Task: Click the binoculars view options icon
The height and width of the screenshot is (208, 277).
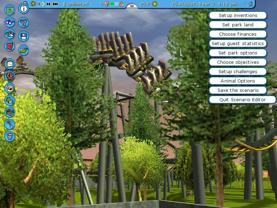Action: pyautogui.click(x=10, y=22)
